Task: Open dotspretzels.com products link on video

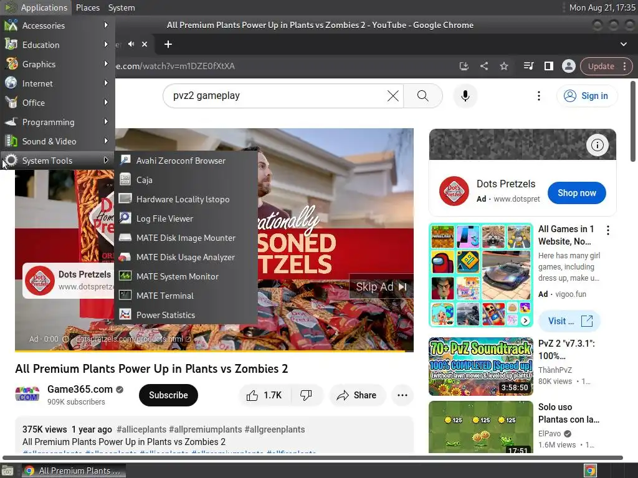Action: click(133, 339)
